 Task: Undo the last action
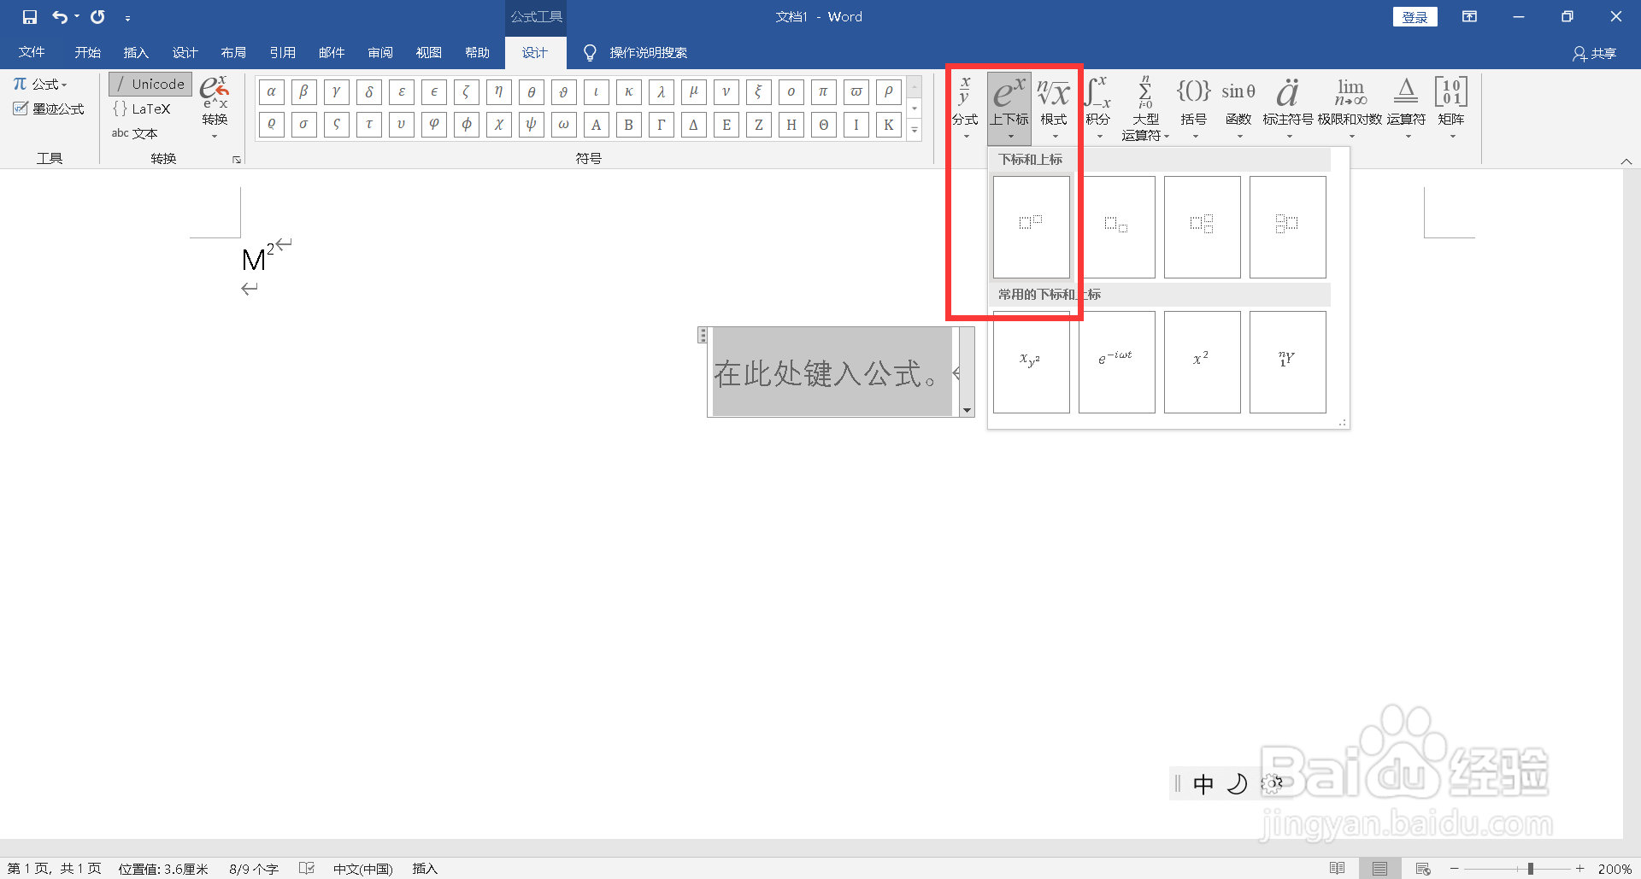coord(60,17)
